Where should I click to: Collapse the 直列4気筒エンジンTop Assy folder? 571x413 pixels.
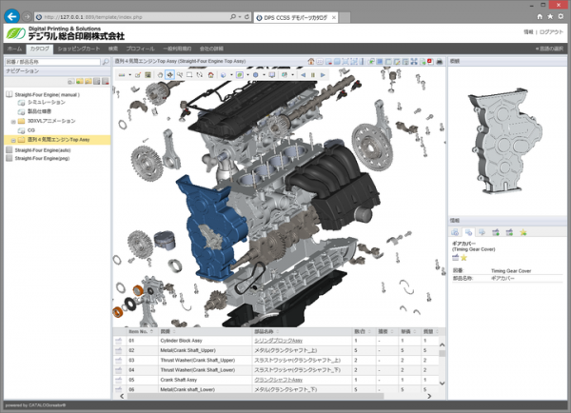point(13,140)
